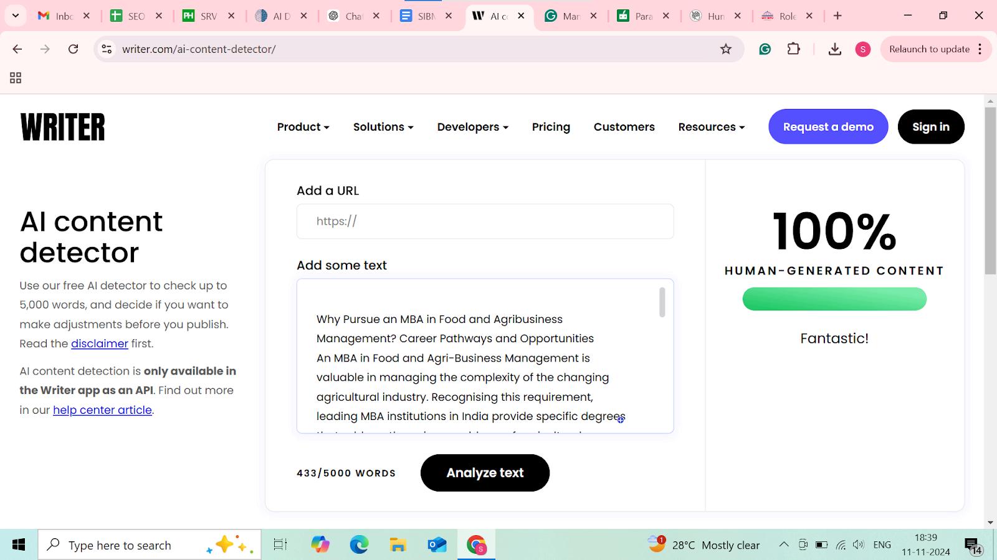Viewport: 997px width, 560px height.
Task: Click the Analyze text button
Action: [x=485, y=473]
